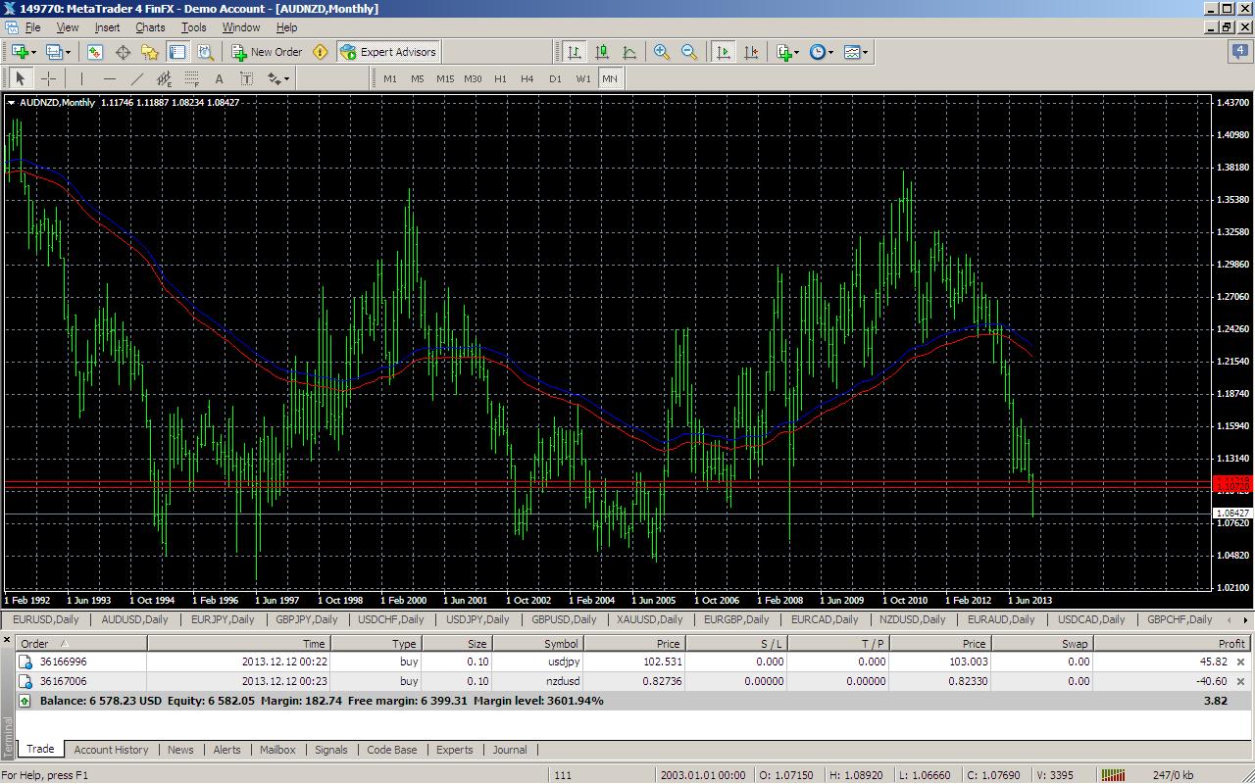
Task: Toggle the Terminal panel toolbar icon
Action: click(x=177, y=52)
